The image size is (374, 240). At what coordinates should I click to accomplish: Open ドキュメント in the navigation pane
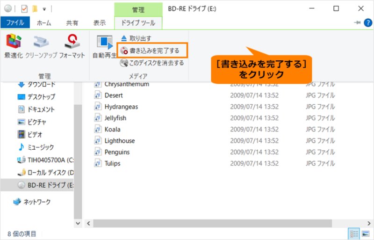36,109
